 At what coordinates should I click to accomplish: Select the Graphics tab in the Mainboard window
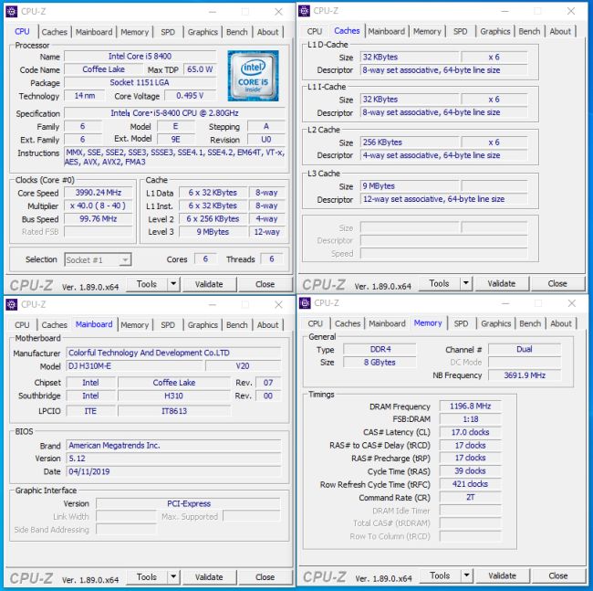click(203, 325)
